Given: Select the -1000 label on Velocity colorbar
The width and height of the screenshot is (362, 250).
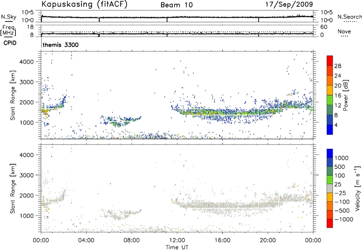Looking at the screenshot, I should point(344,219).
